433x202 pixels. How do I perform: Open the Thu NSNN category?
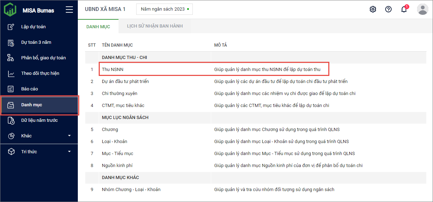tap(112, 70)
